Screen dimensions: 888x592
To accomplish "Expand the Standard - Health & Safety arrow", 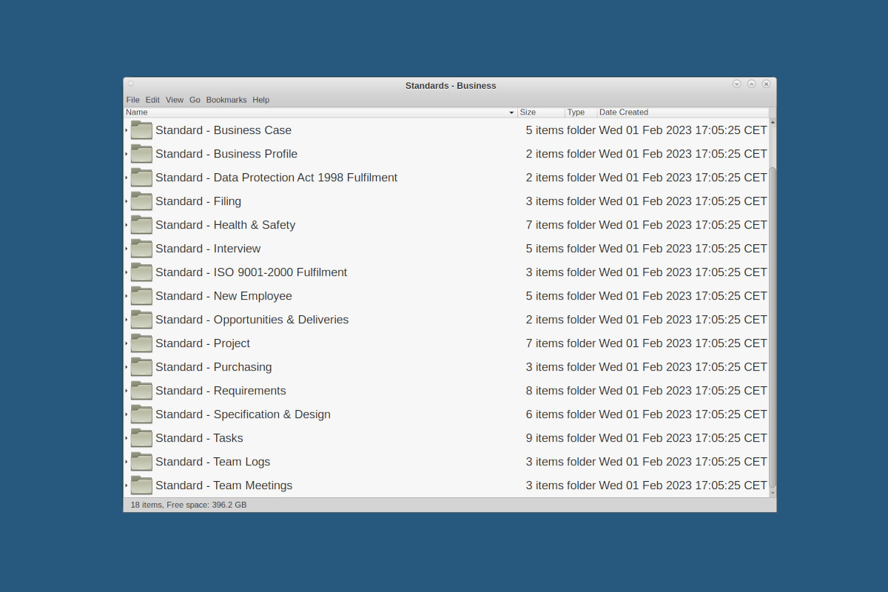I will coord(127,225).
